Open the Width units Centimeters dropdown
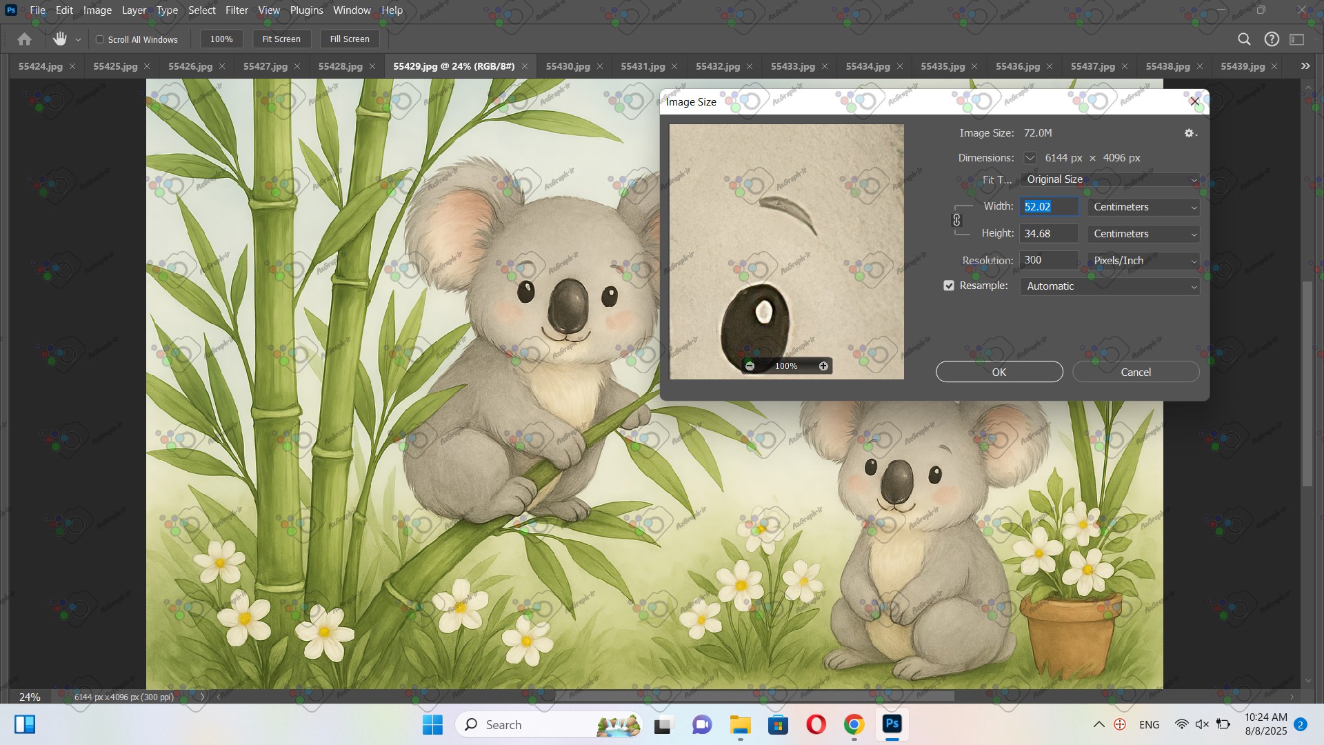 (1143, 207)
